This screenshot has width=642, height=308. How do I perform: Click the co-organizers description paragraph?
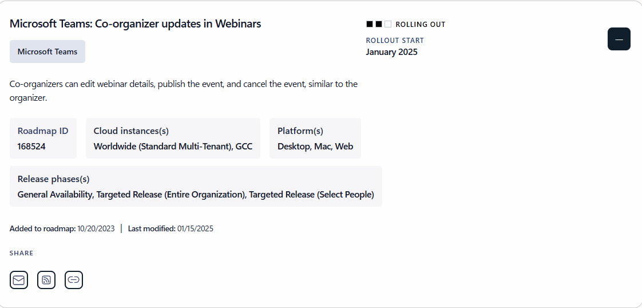184,91
